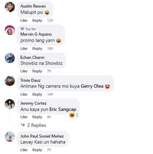Screen dimensions: 153x154
Task: Like Echan Charm's Showbiz comment
Action: pos(24,71)
